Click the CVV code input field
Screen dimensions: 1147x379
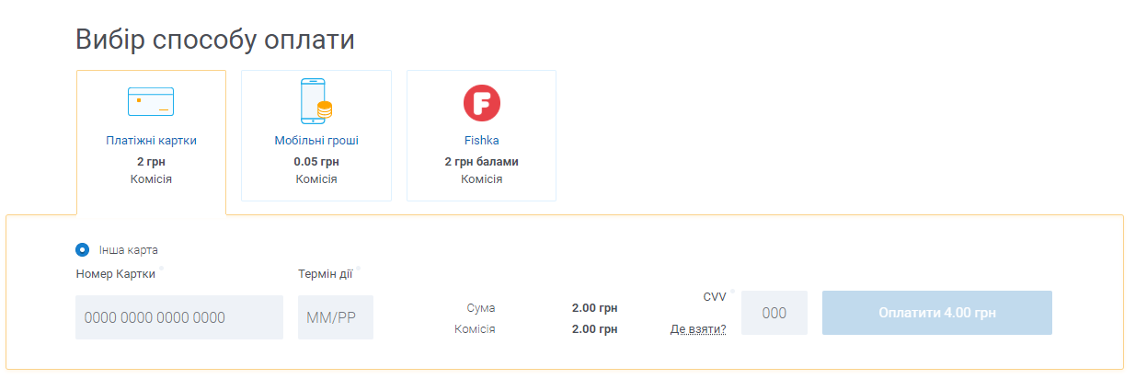coord(774,313)
